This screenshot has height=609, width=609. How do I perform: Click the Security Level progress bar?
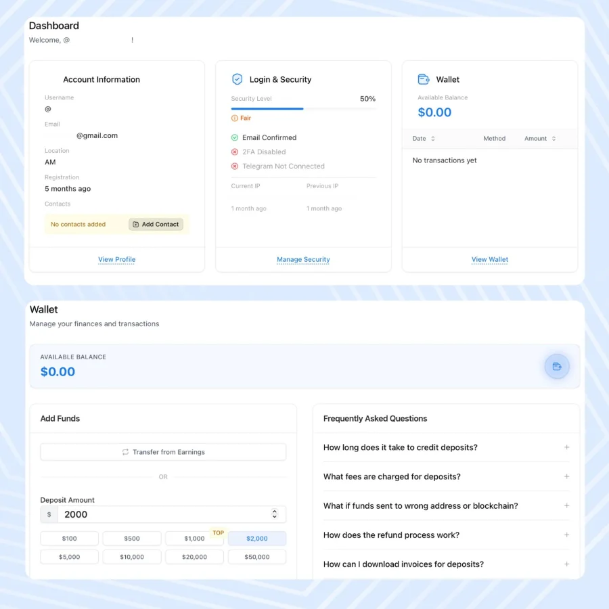click(303, 107)
